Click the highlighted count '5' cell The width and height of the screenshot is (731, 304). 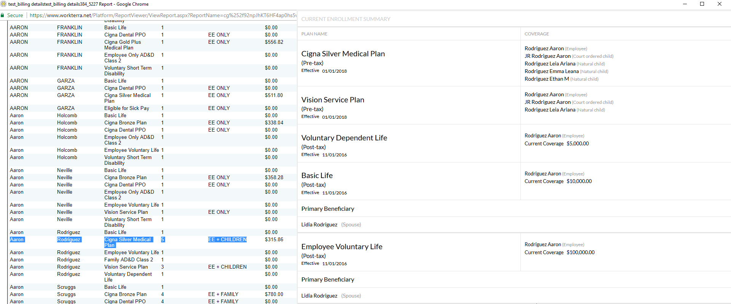(x=163, y=239)
